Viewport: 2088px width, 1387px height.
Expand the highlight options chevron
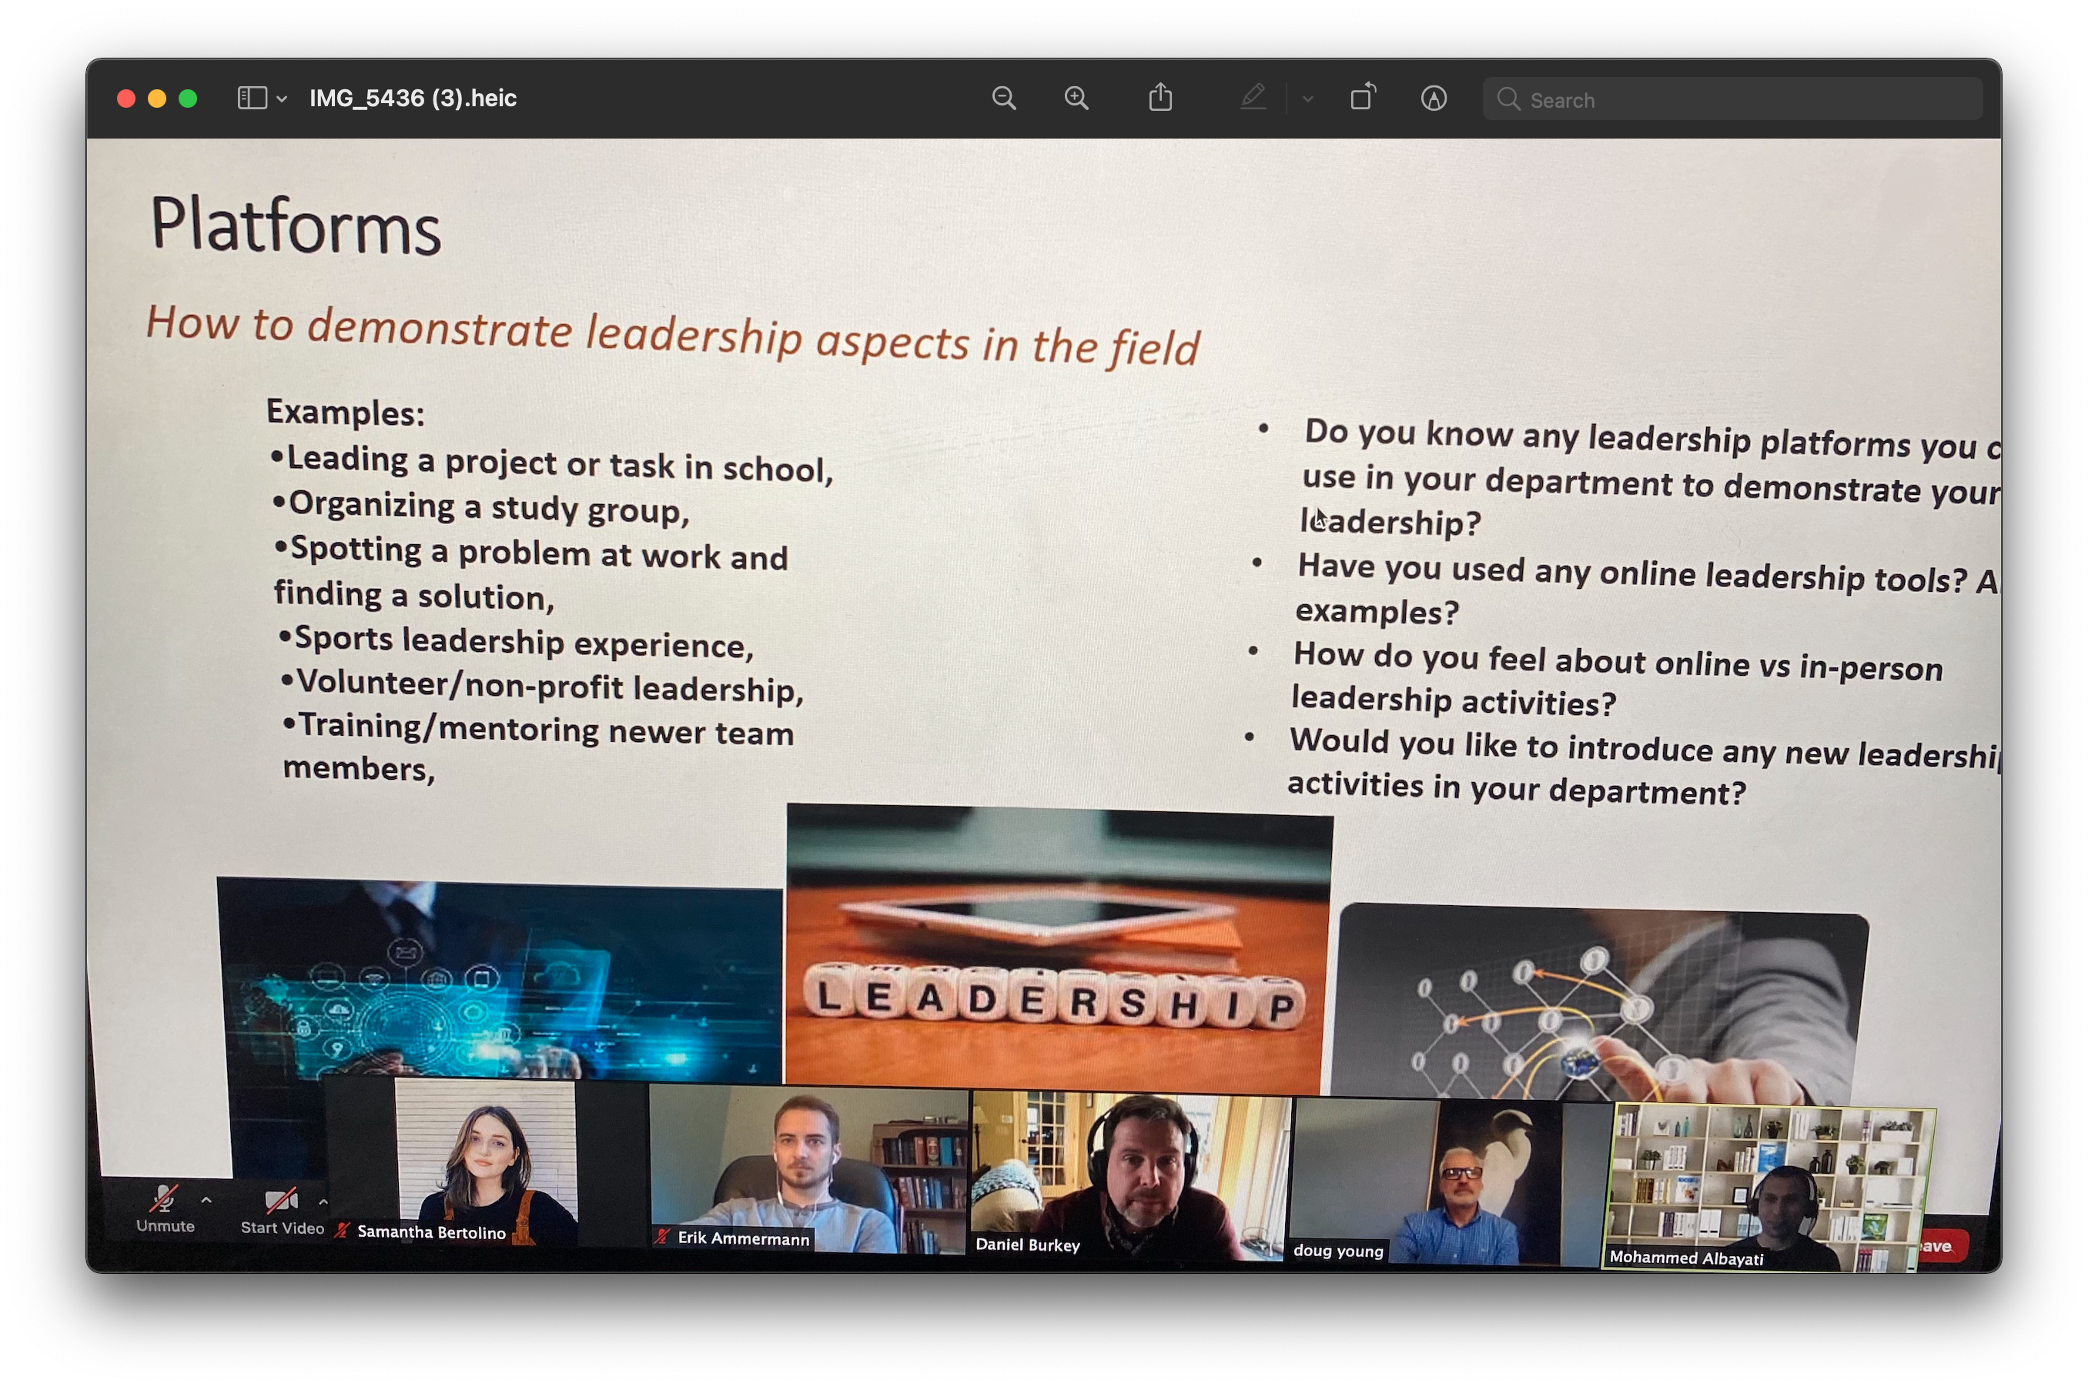pos(1307,99)
